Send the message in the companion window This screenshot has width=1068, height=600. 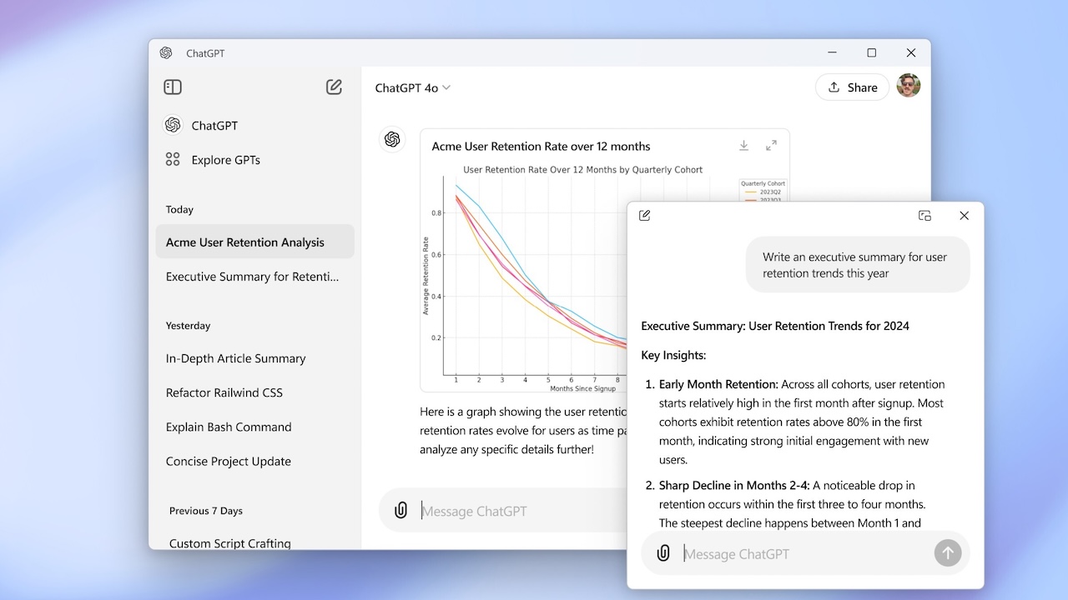click(948, 553)
